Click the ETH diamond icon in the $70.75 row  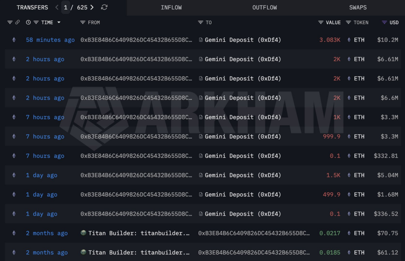[349, 233]
